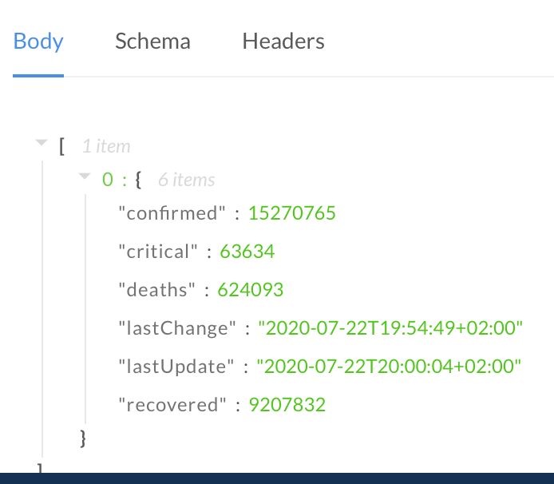Collapse the object at index 0
This screenshot has width=554, height=484.
coord(85,176)
